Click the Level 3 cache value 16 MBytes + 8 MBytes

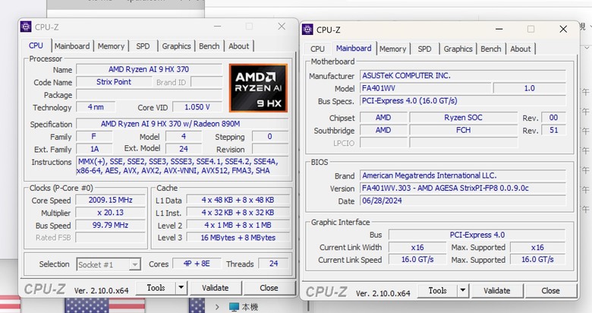[x=238, y=237]
